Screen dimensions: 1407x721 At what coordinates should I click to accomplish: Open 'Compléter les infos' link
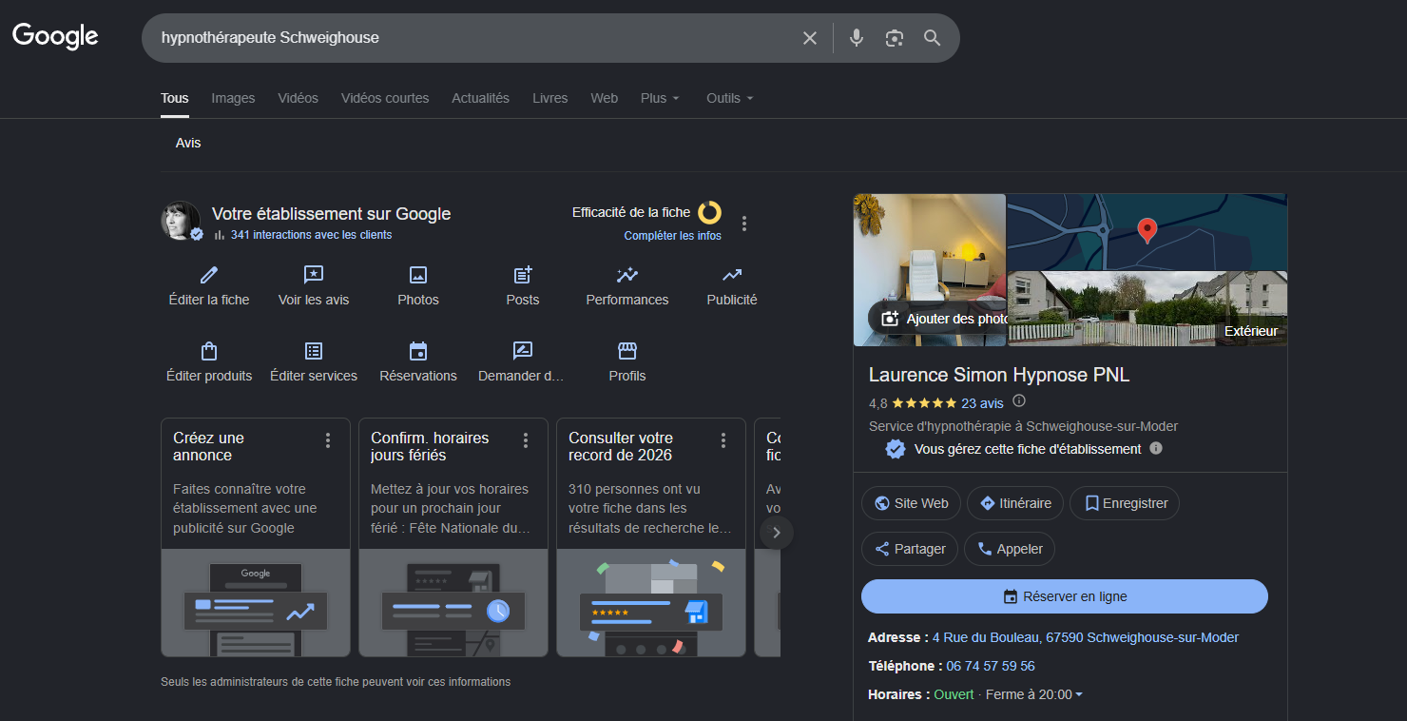672,236
